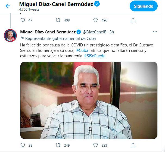Reply to the Dr Gustavo Sierra tweet

(23, 145)
